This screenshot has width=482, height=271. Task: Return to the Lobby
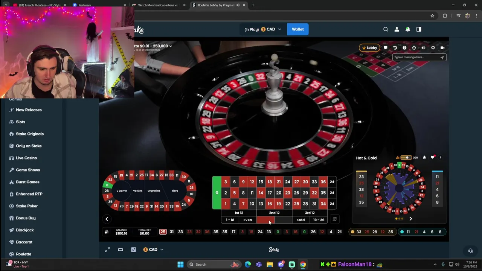[x=369, y=48]
